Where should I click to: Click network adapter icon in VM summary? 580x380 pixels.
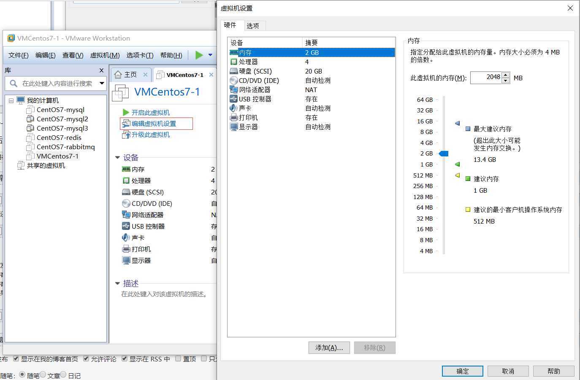126,215
